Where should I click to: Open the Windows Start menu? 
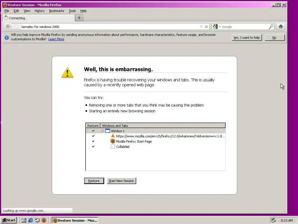point(9,220)
